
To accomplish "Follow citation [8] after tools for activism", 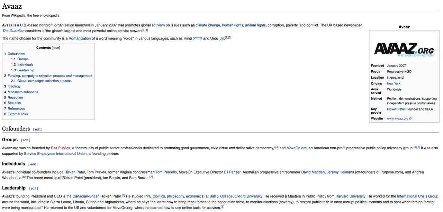I will pyautogui.click(x=223, y=207).
